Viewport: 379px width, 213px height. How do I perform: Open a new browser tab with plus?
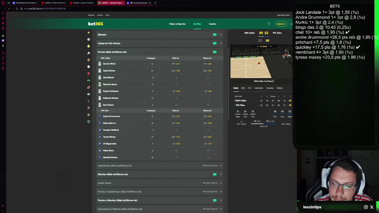155,3
